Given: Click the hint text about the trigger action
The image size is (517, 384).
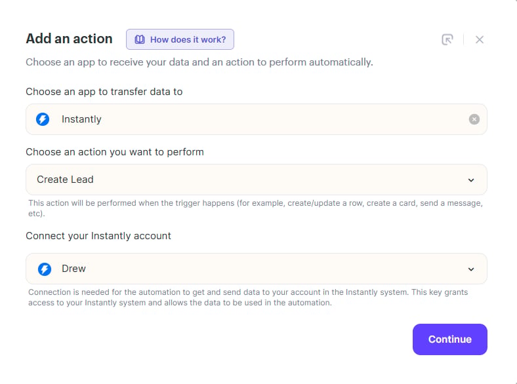Looking at the screenshot, I should 255,208.
